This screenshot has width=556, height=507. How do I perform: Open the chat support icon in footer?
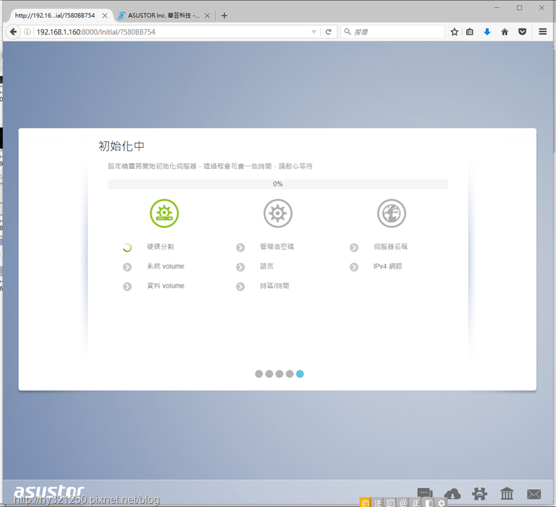425,493
